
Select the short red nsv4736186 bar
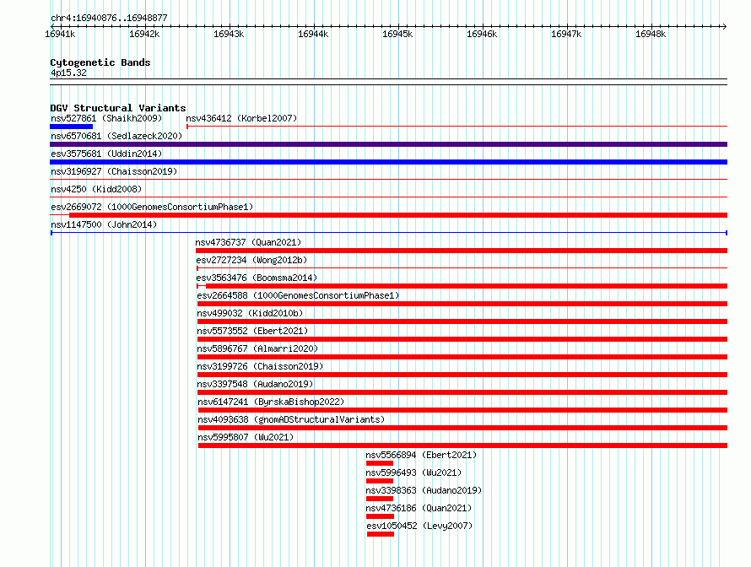point(380,516)
